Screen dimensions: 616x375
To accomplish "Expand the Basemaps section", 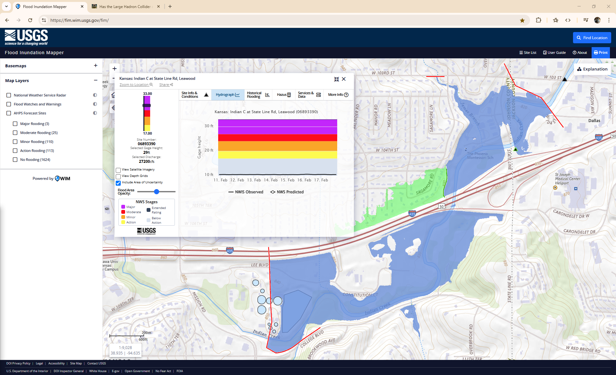I will (x=96, y=65).
